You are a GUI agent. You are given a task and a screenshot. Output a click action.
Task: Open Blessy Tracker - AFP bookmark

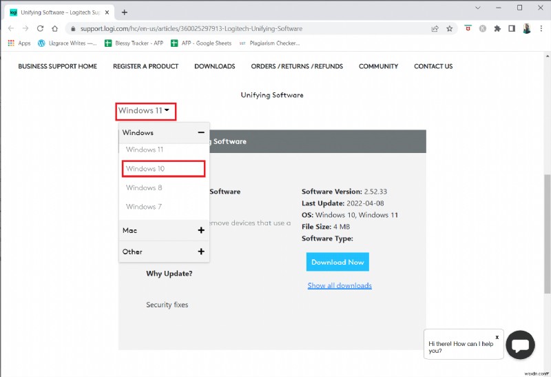tap(134, 43)
